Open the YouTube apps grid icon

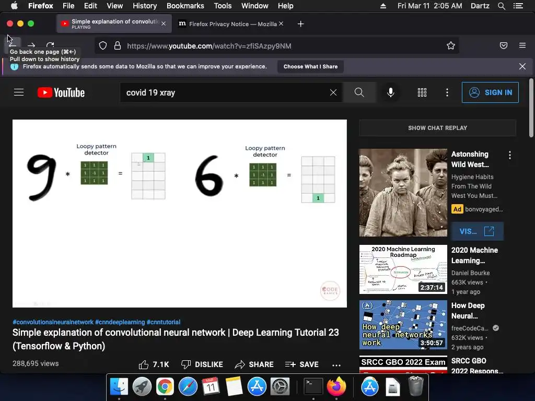(422, 92)
